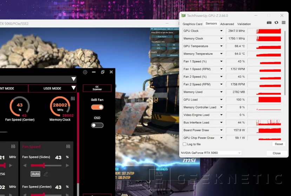Image resolution: width=291 pixels, height=196 pixels.
Task: Select DoF PostFX button in Kombustor
Action: 158,55
